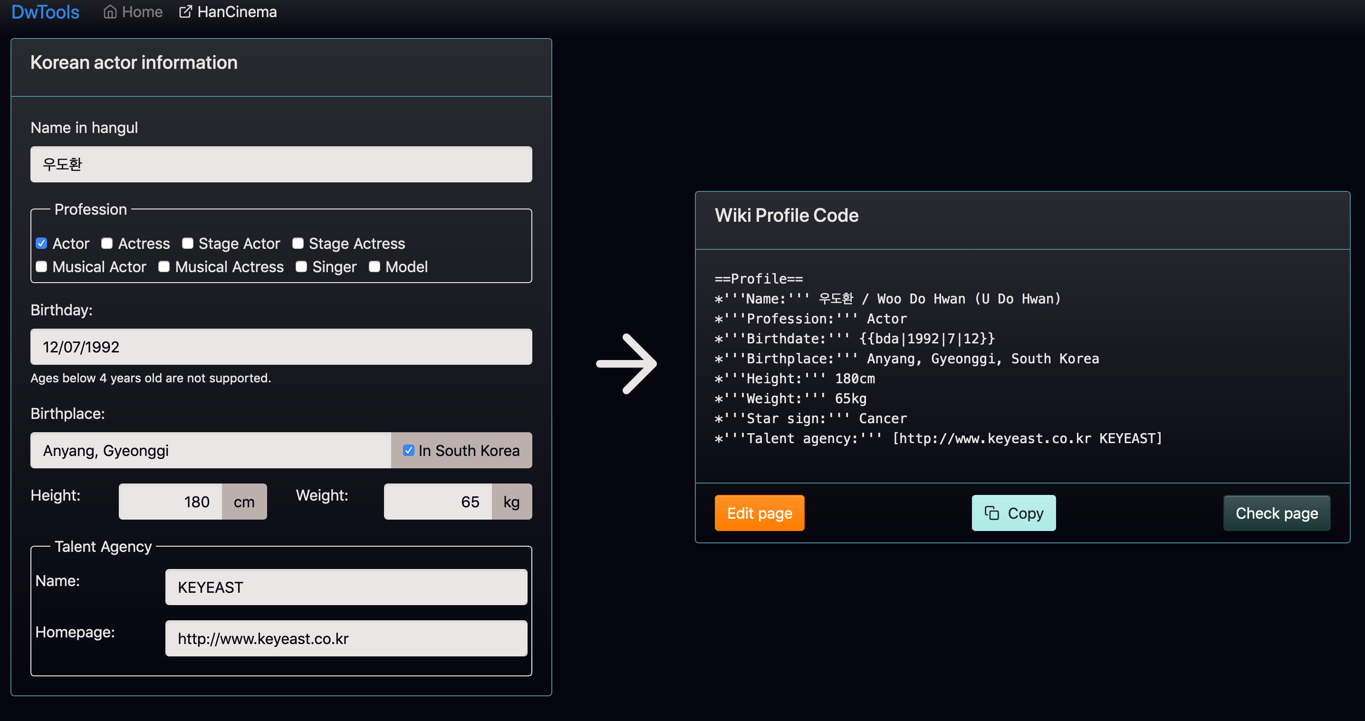
Task: Click the 'kg' unit label
Action: pos(511,501)
